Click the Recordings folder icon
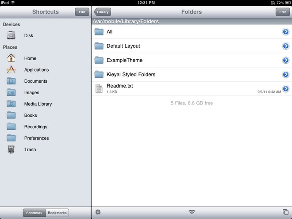 point(11,127)
